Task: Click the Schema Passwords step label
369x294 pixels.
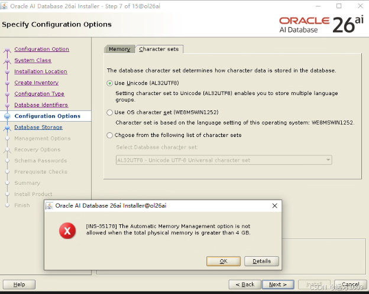Action: tap(40, 161)
